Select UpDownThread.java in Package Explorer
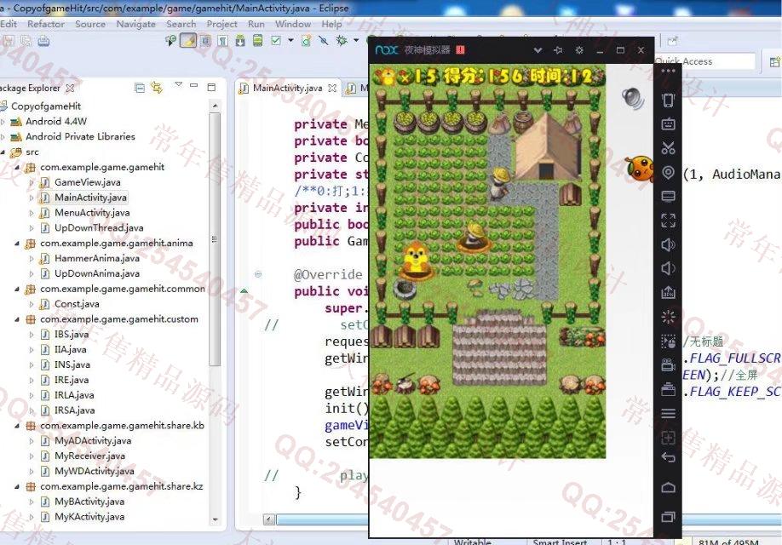The image size is (782, 545). click(99, 228)
